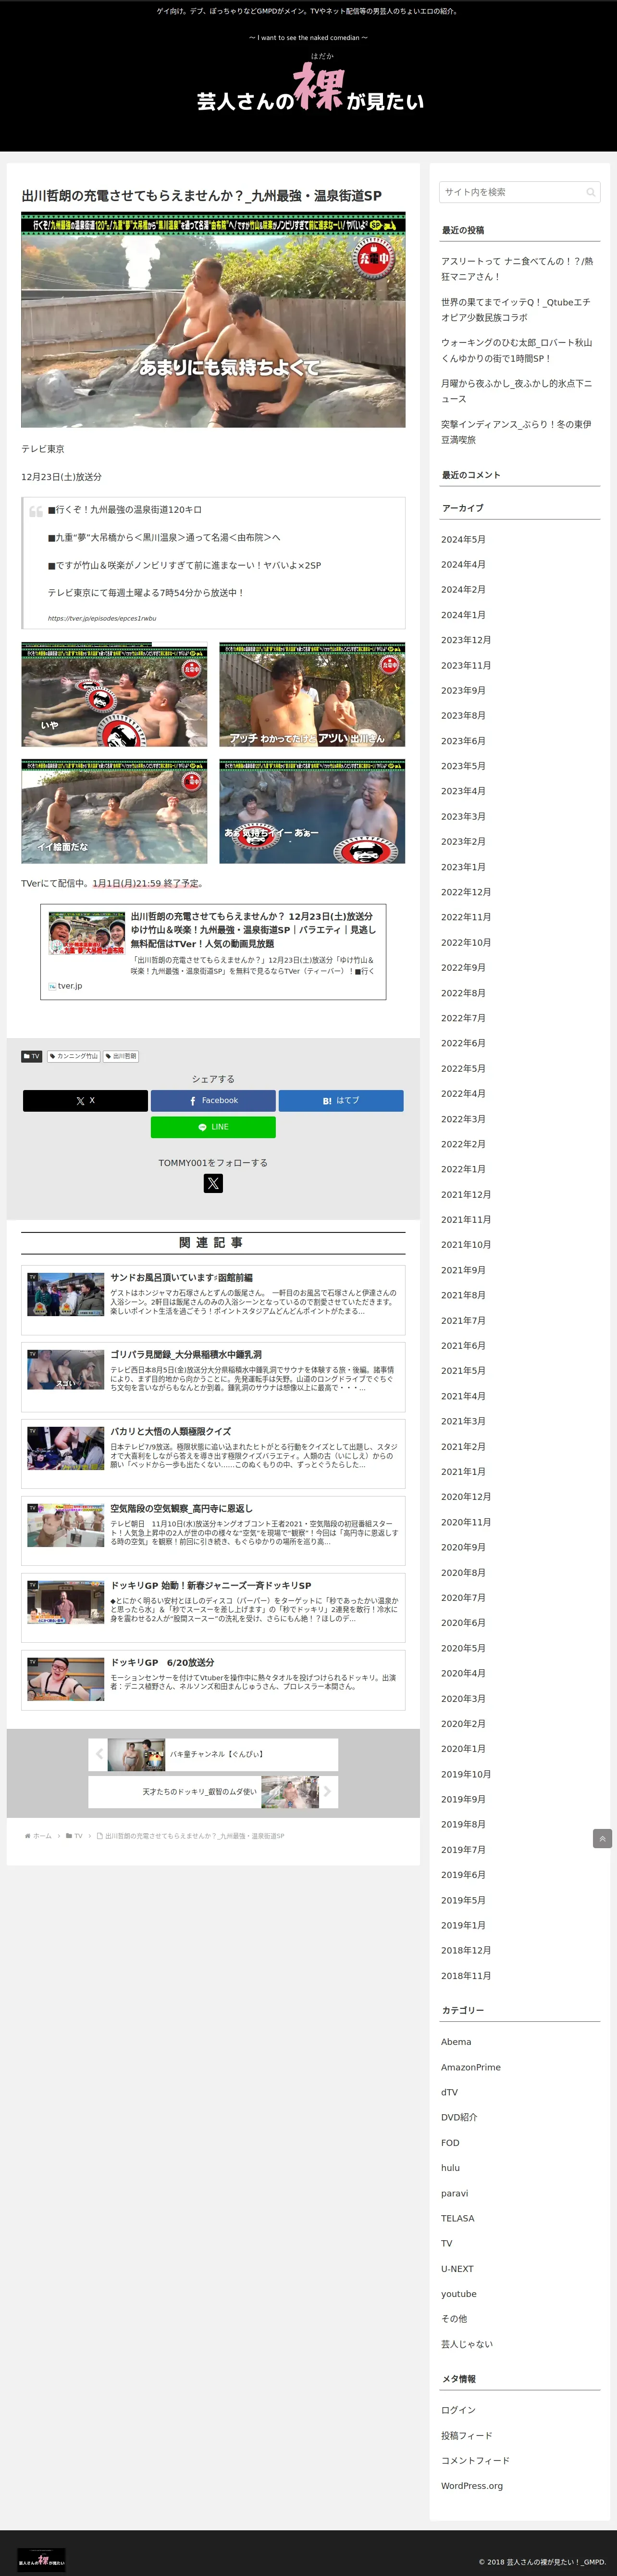Image resolution: width=617 pixels, height=2576 pixels.
Task: Open the main hot spring thumbnail image
Action: [x=213, y=320]
